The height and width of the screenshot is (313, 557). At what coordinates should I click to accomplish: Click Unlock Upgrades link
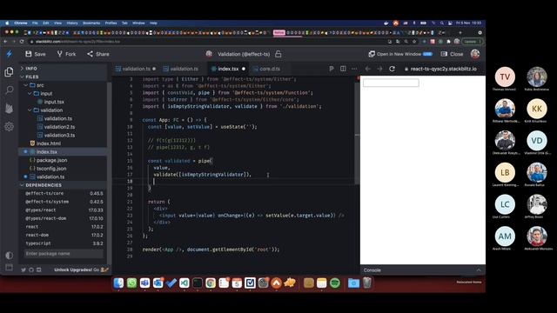coord(73,270)
